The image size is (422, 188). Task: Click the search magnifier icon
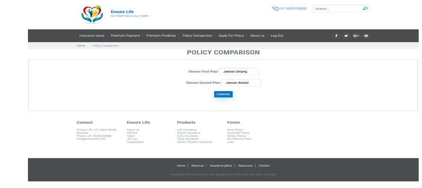365,9
